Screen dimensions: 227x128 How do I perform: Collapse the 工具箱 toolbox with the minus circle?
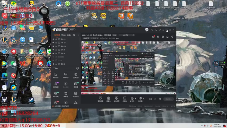pyautogui.click(x=77, y=68)
